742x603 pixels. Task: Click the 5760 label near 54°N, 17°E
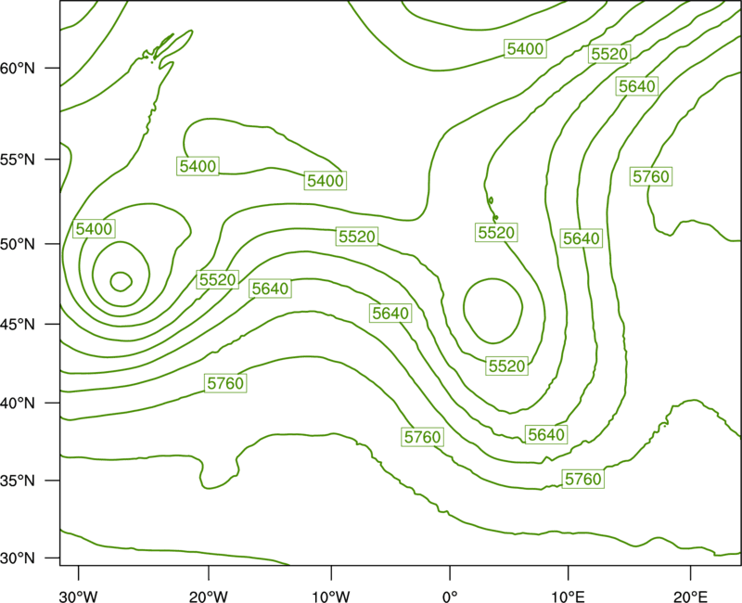pyautogui.click(x=651, y=176)
